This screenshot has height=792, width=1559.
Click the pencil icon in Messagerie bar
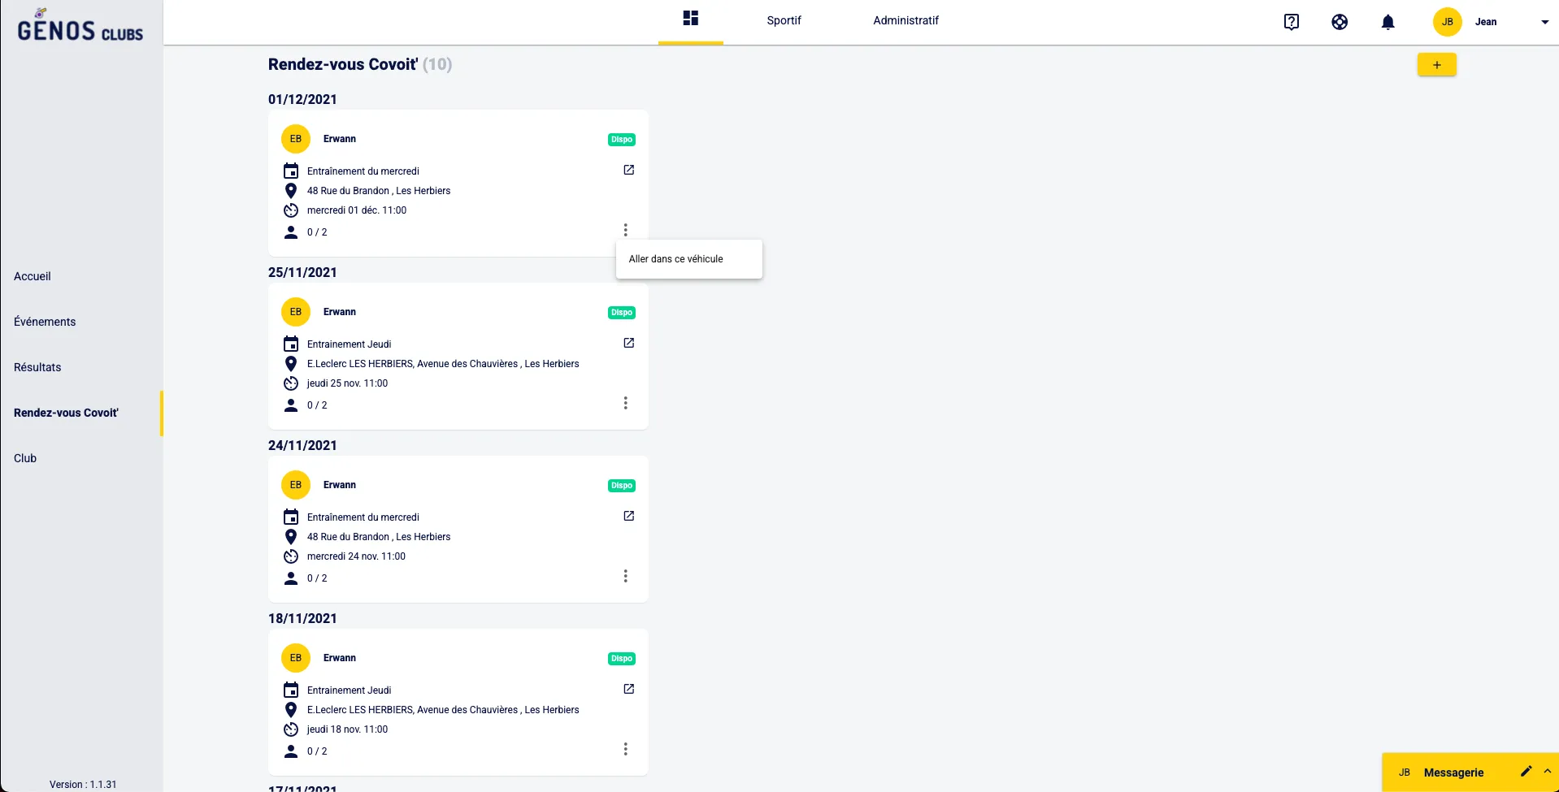(x=1526, y=772)
